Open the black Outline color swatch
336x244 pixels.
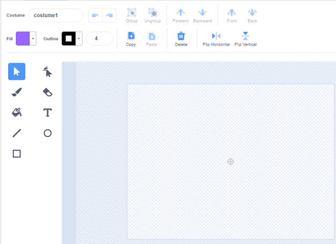coord(69,39)
